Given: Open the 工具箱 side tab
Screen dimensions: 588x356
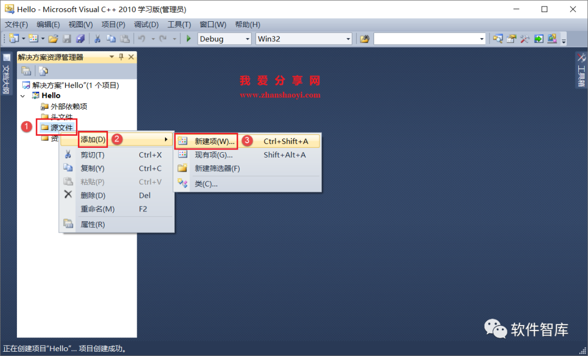Looking at the screenshot, I should point(581,70).
